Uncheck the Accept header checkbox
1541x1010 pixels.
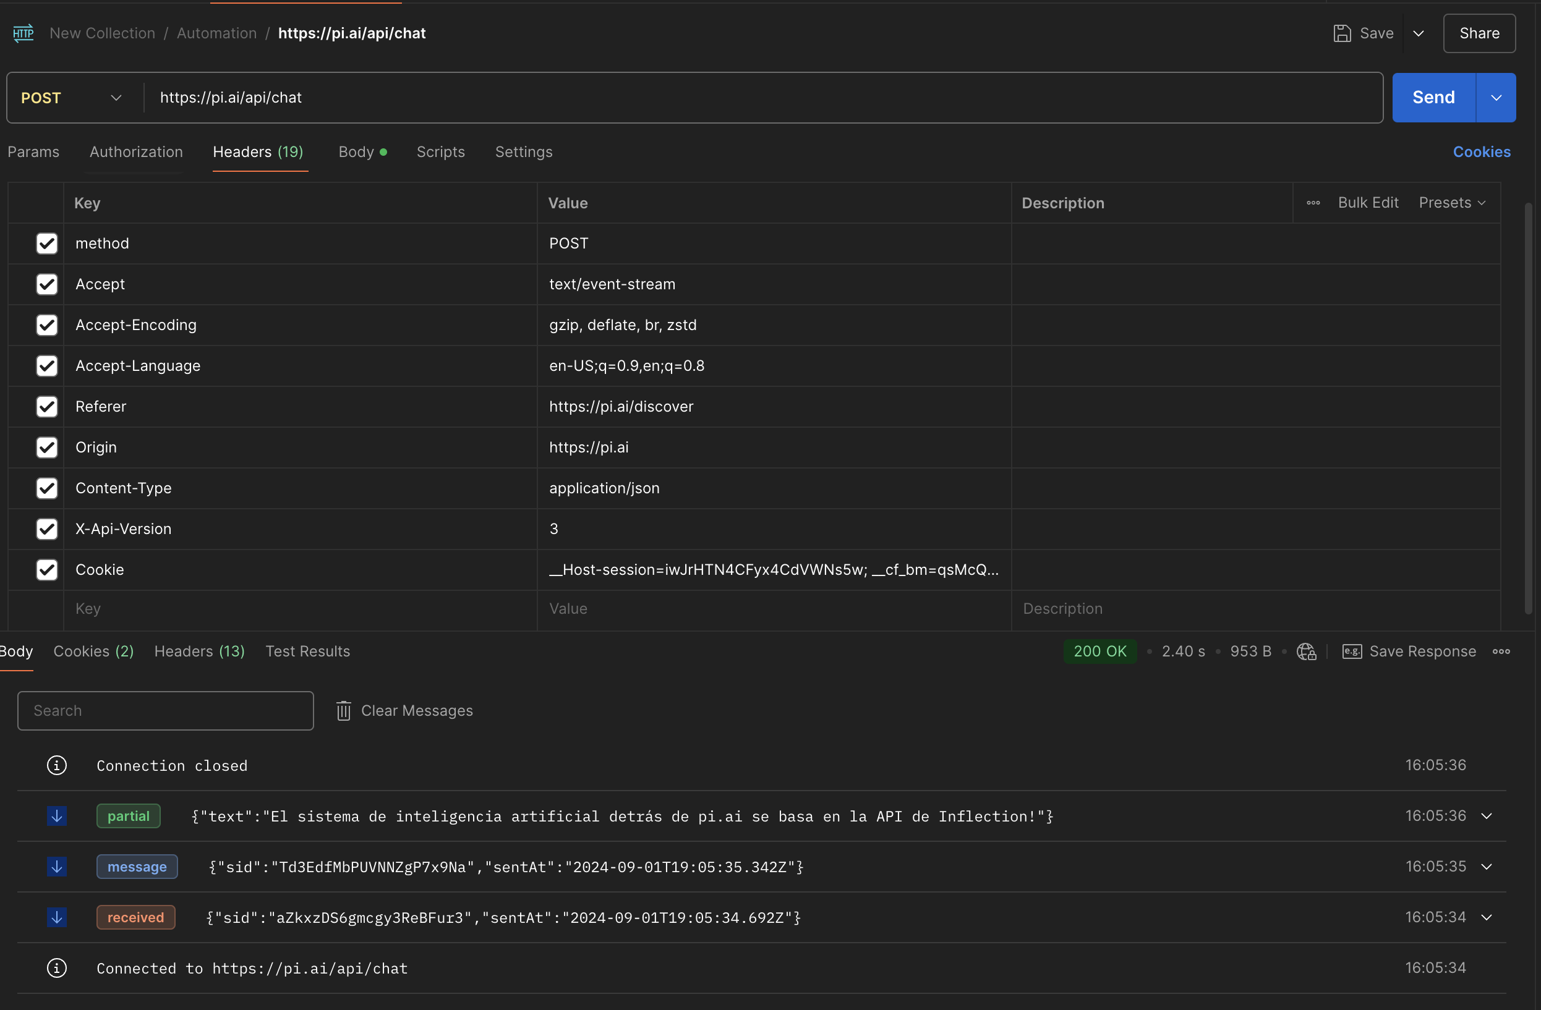[x=46, y=284]
